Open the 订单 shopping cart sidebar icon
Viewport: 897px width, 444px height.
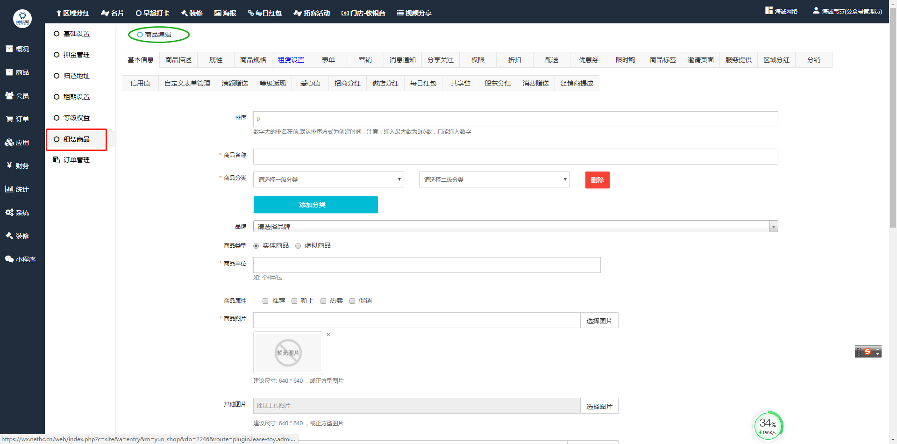pos(9,119)
